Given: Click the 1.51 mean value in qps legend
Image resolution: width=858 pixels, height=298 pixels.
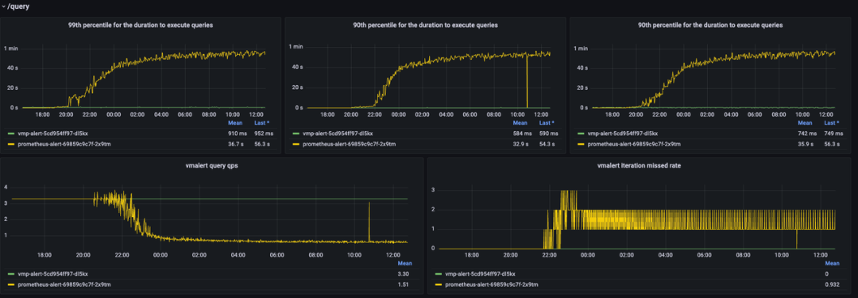Looking at the screenshot, I should tap(404, 284).
